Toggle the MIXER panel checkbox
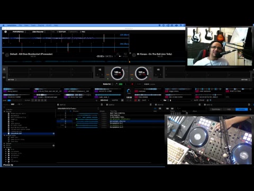This screenshot has height=191, width=254. click(73, 32)
